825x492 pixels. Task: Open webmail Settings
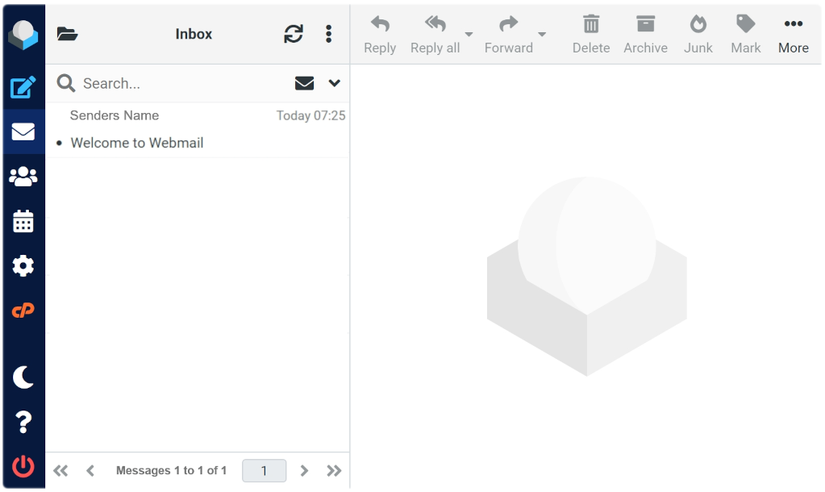[x=23, y=265]
